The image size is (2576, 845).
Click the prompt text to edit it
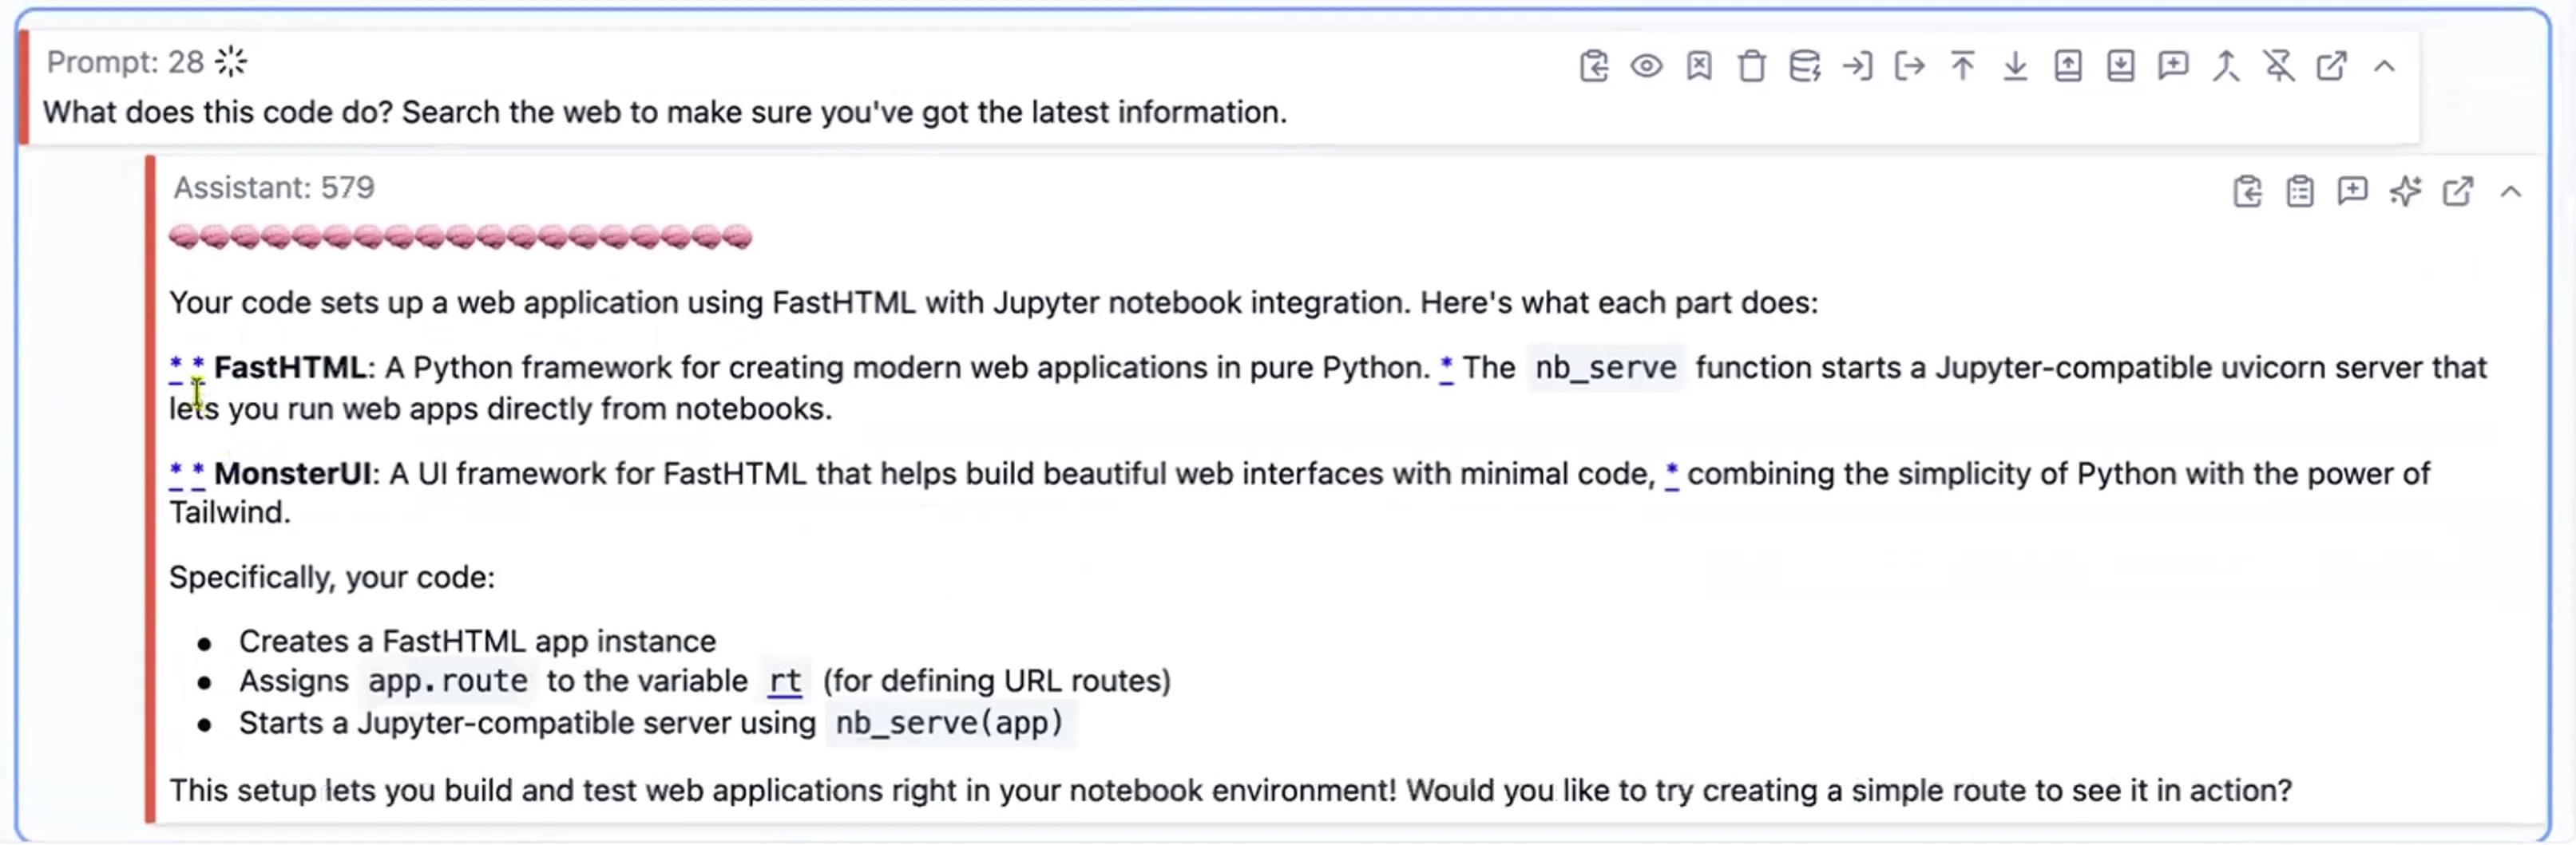(x=664, y=112)
